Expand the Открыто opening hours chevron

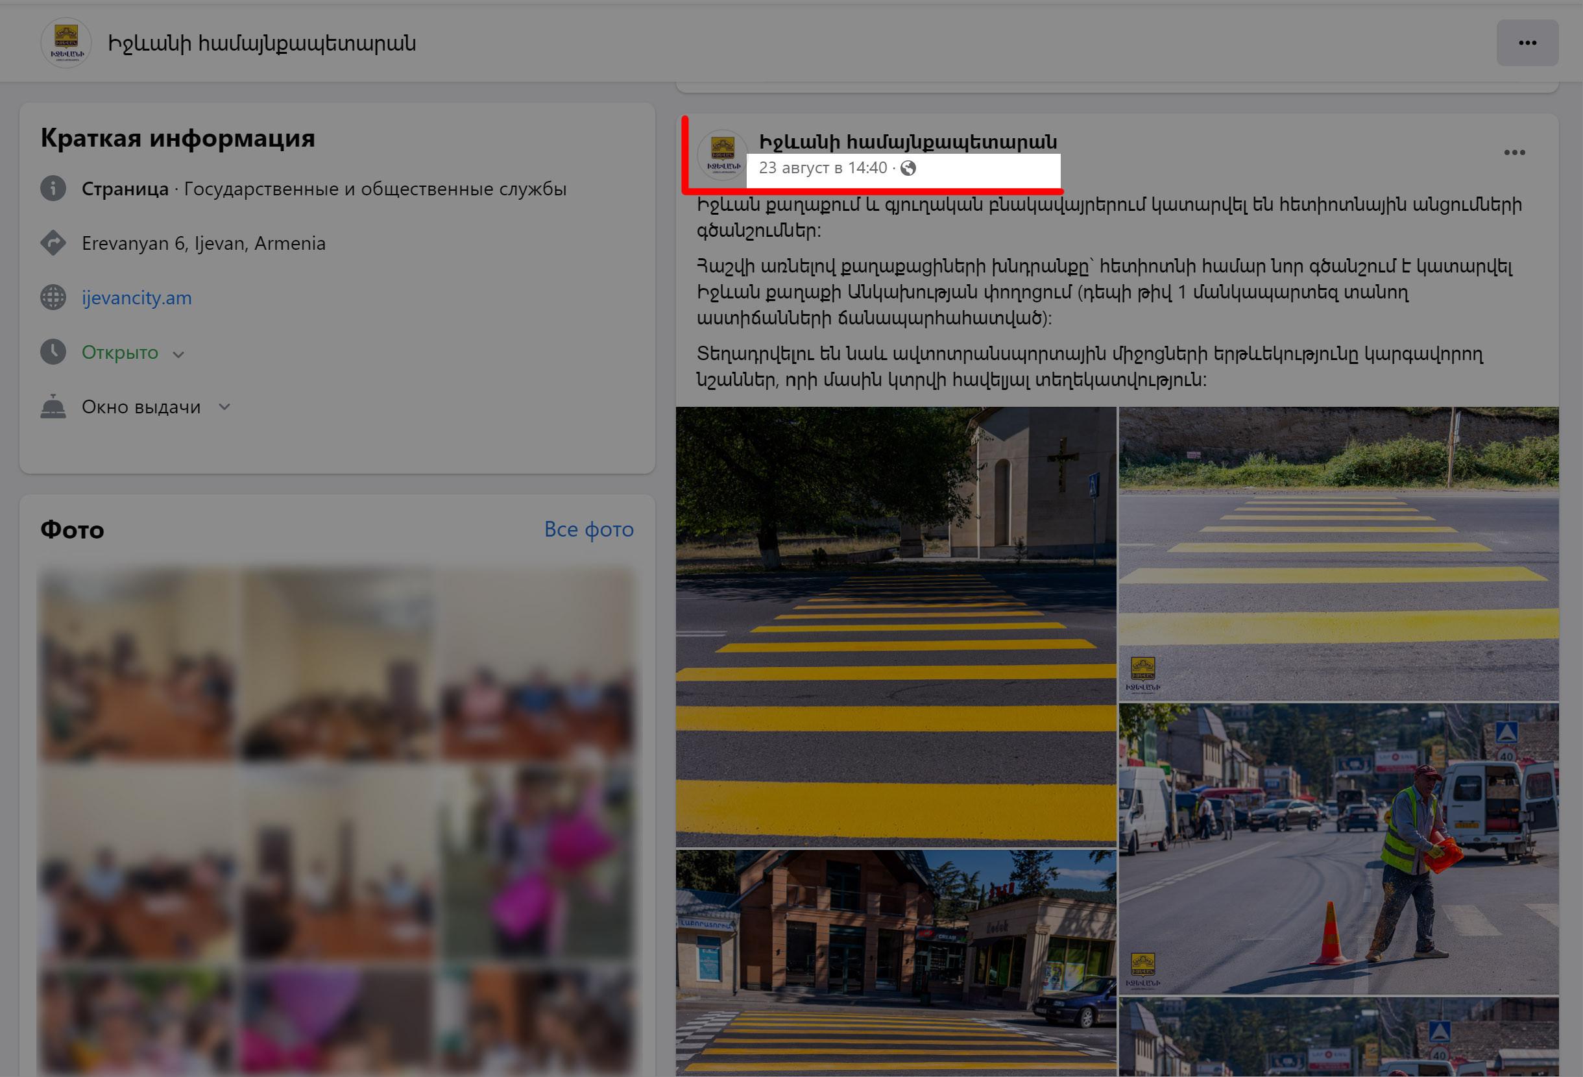pos(178,354)
